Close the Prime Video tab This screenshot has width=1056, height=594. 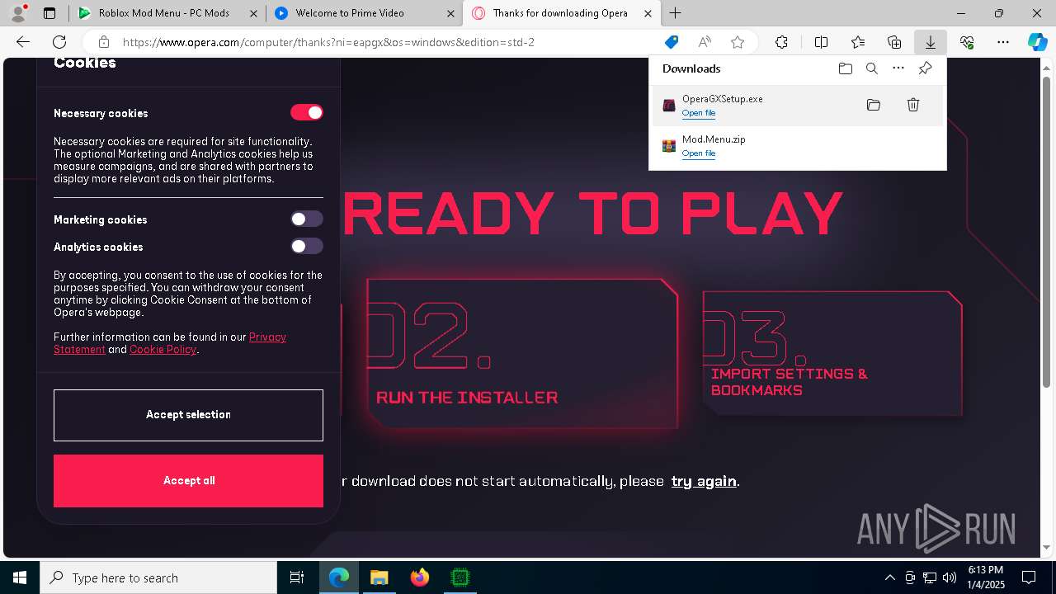[x=450, y=13]
